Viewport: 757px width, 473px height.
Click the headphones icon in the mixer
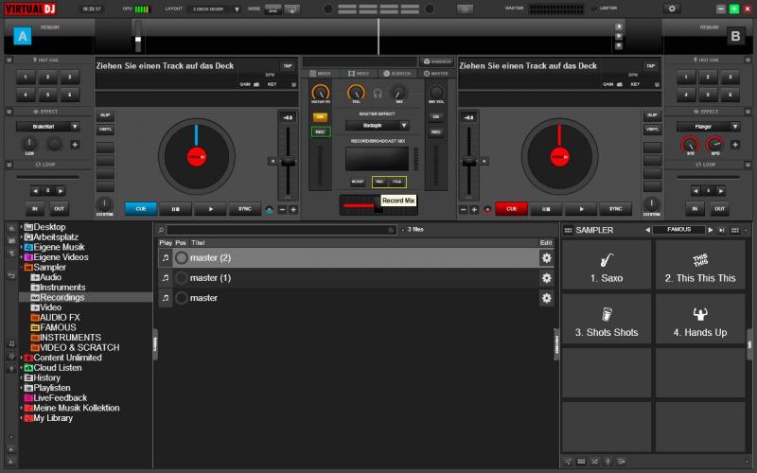[378, 93]
